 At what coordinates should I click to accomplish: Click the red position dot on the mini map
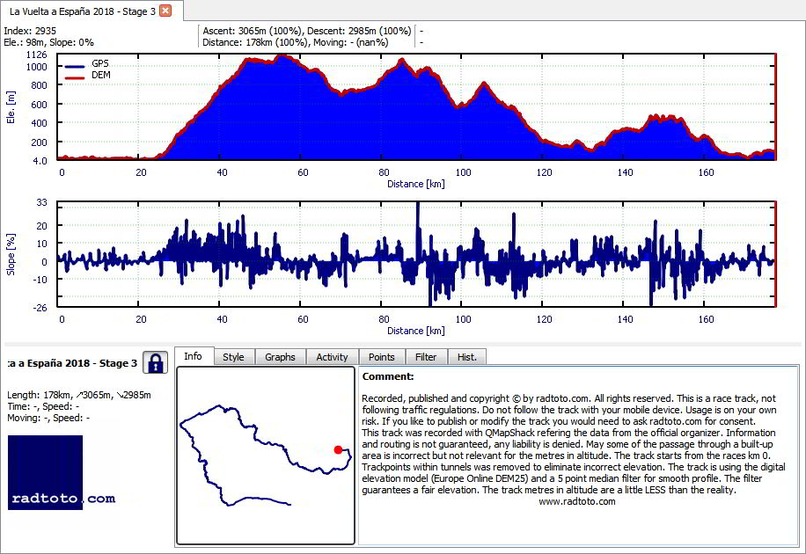click(338, 449)
